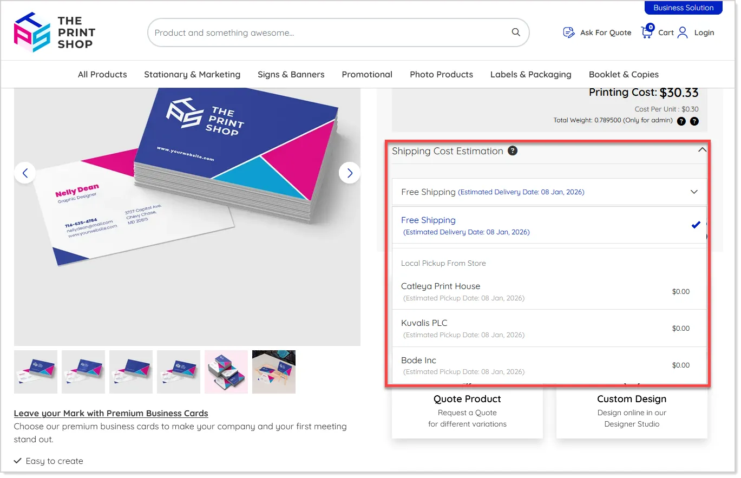Open the Free Shipping method dropdown
741x478 pixels.
549,192
